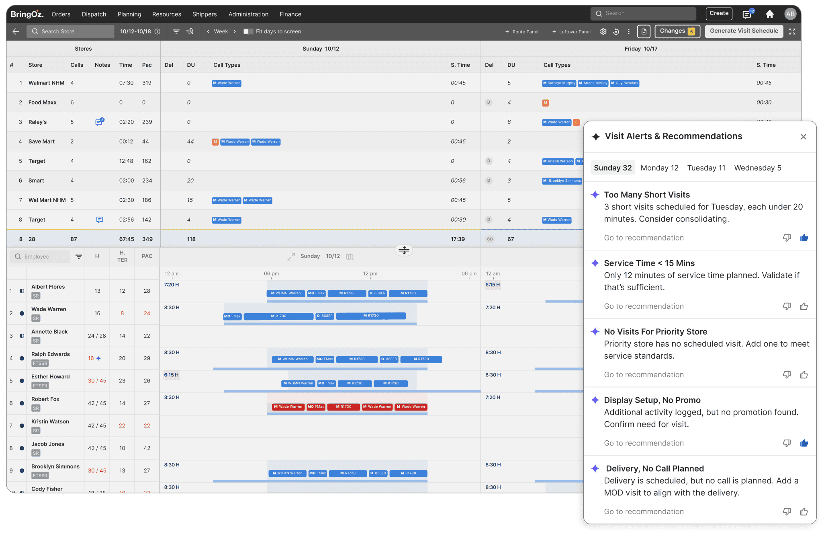Go to recommendation for Service Time alert

pyautogui.click(x=644, y=306)
